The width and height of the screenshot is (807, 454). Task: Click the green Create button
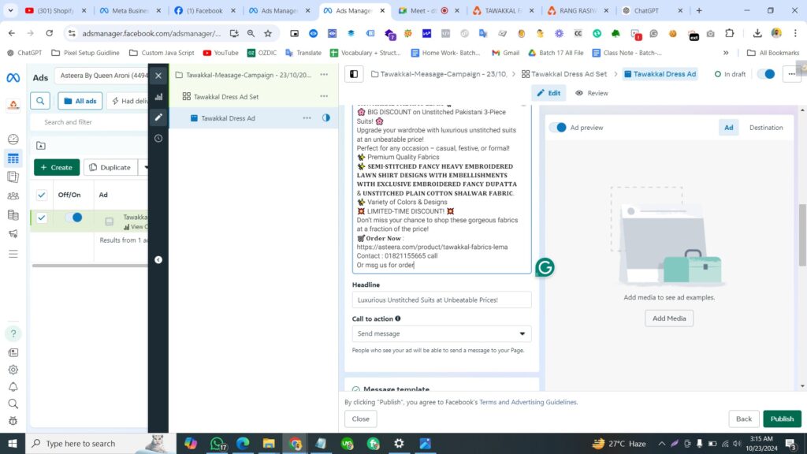(57, 167)
